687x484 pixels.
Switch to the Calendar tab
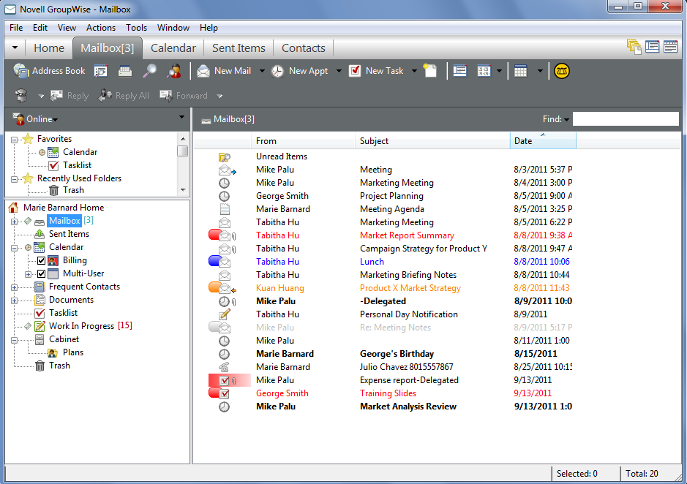(x=173, y=48)
